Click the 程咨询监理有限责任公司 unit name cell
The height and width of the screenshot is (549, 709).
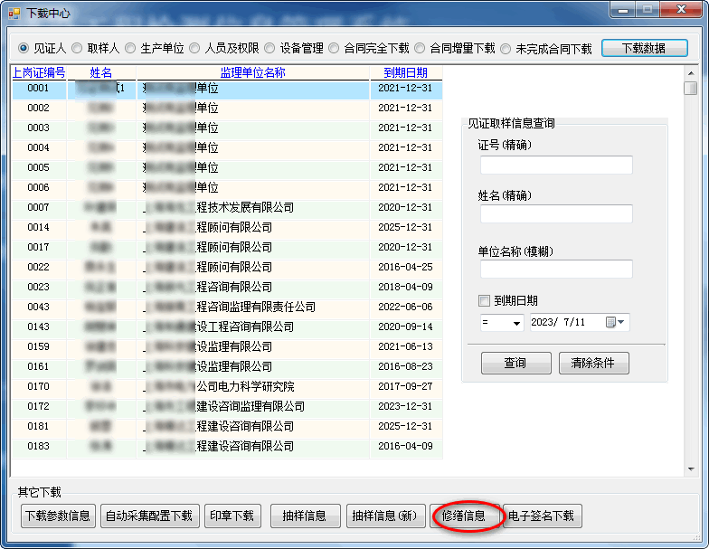tap(253, 308)
